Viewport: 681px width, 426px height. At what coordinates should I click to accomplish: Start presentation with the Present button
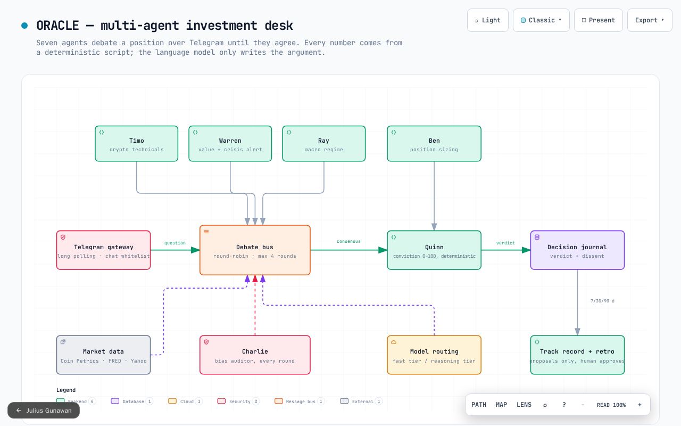pyautogui.click(x=599, y=20)
